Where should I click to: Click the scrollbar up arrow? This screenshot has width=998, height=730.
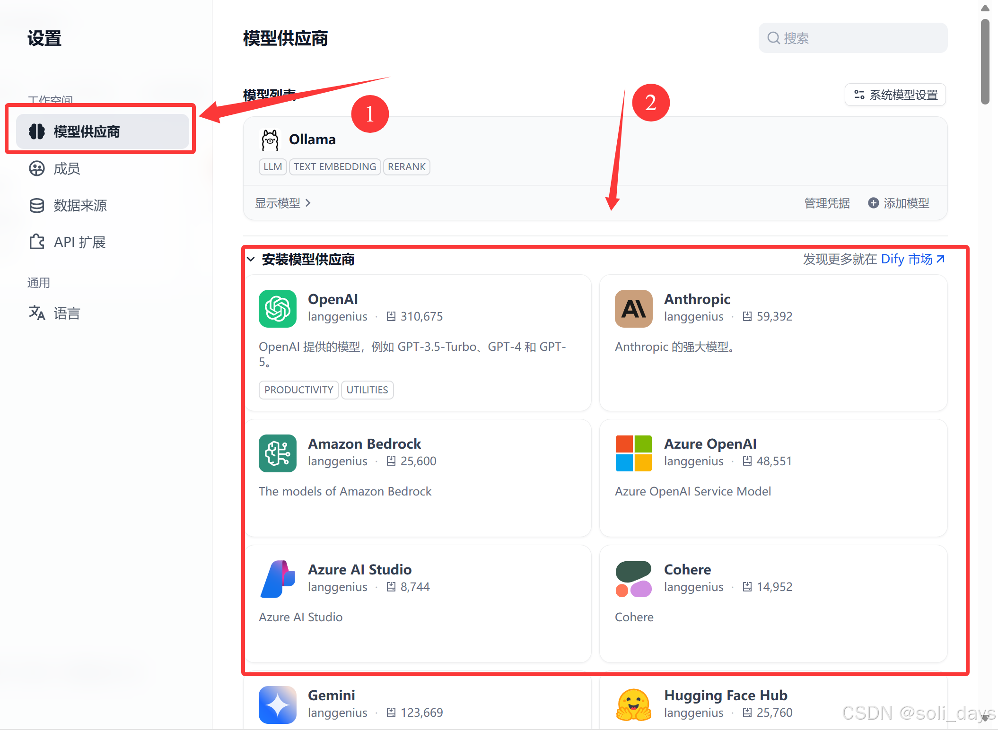point(985,8)
